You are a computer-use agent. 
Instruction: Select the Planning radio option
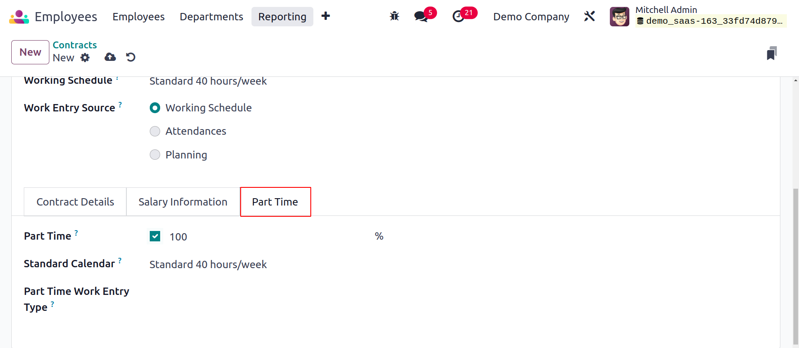coord(155,155)
